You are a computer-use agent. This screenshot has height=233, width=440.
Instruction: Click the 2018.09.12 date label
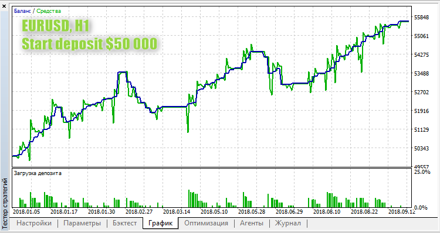point(401,211)
